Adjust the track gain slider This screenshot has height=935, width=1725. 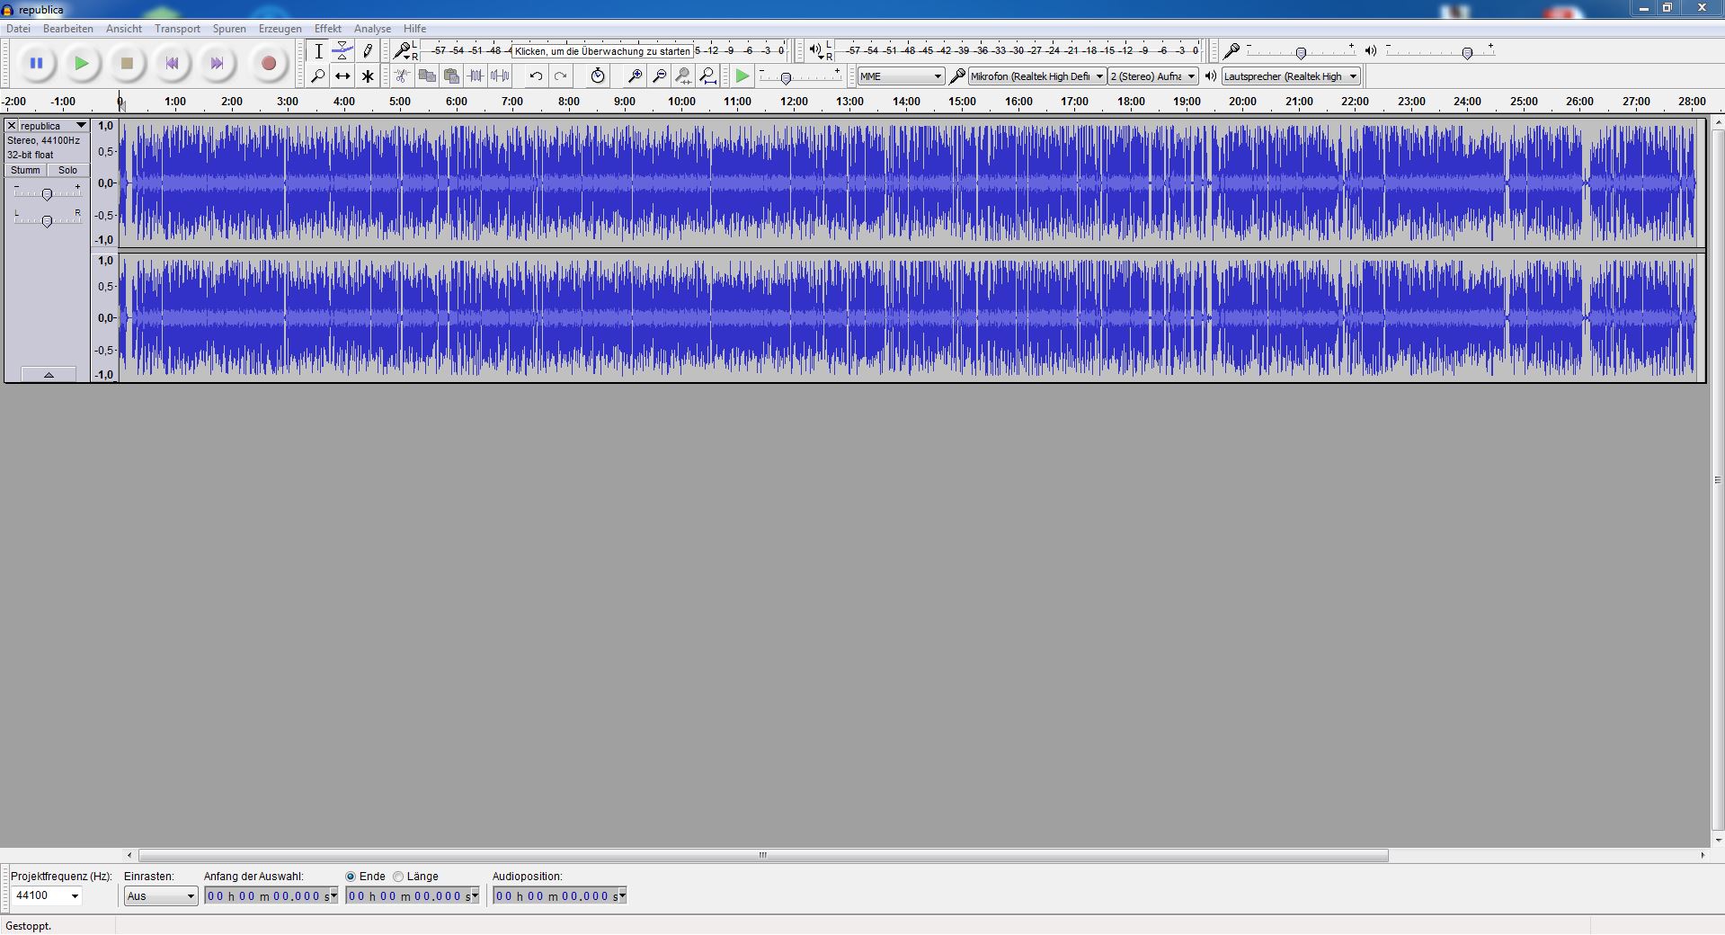click(x=47, y=193)
